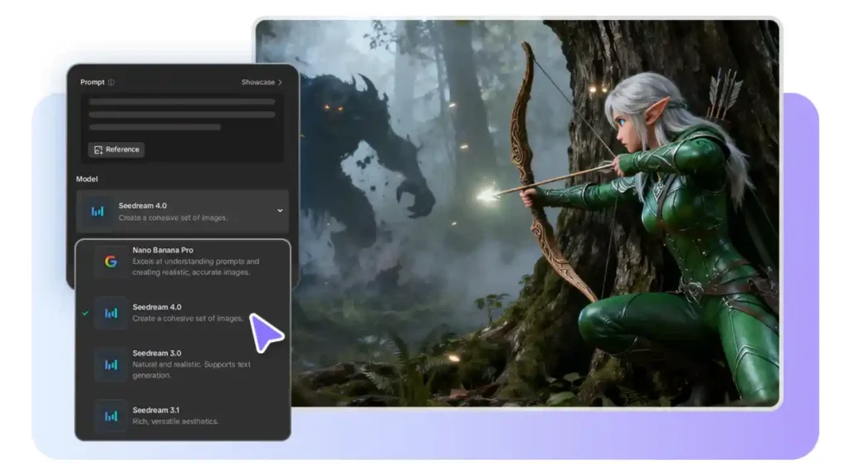The height and width of the screenshot is (464, 850).
Task: Click the image icon inside Reference button
Action: pos(98,149)
